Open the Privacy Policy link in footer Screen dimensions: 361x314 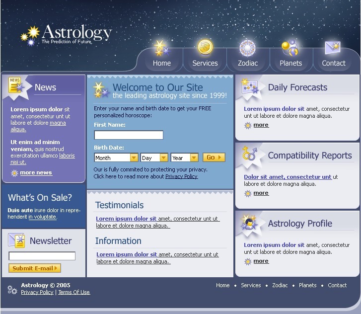37,292
